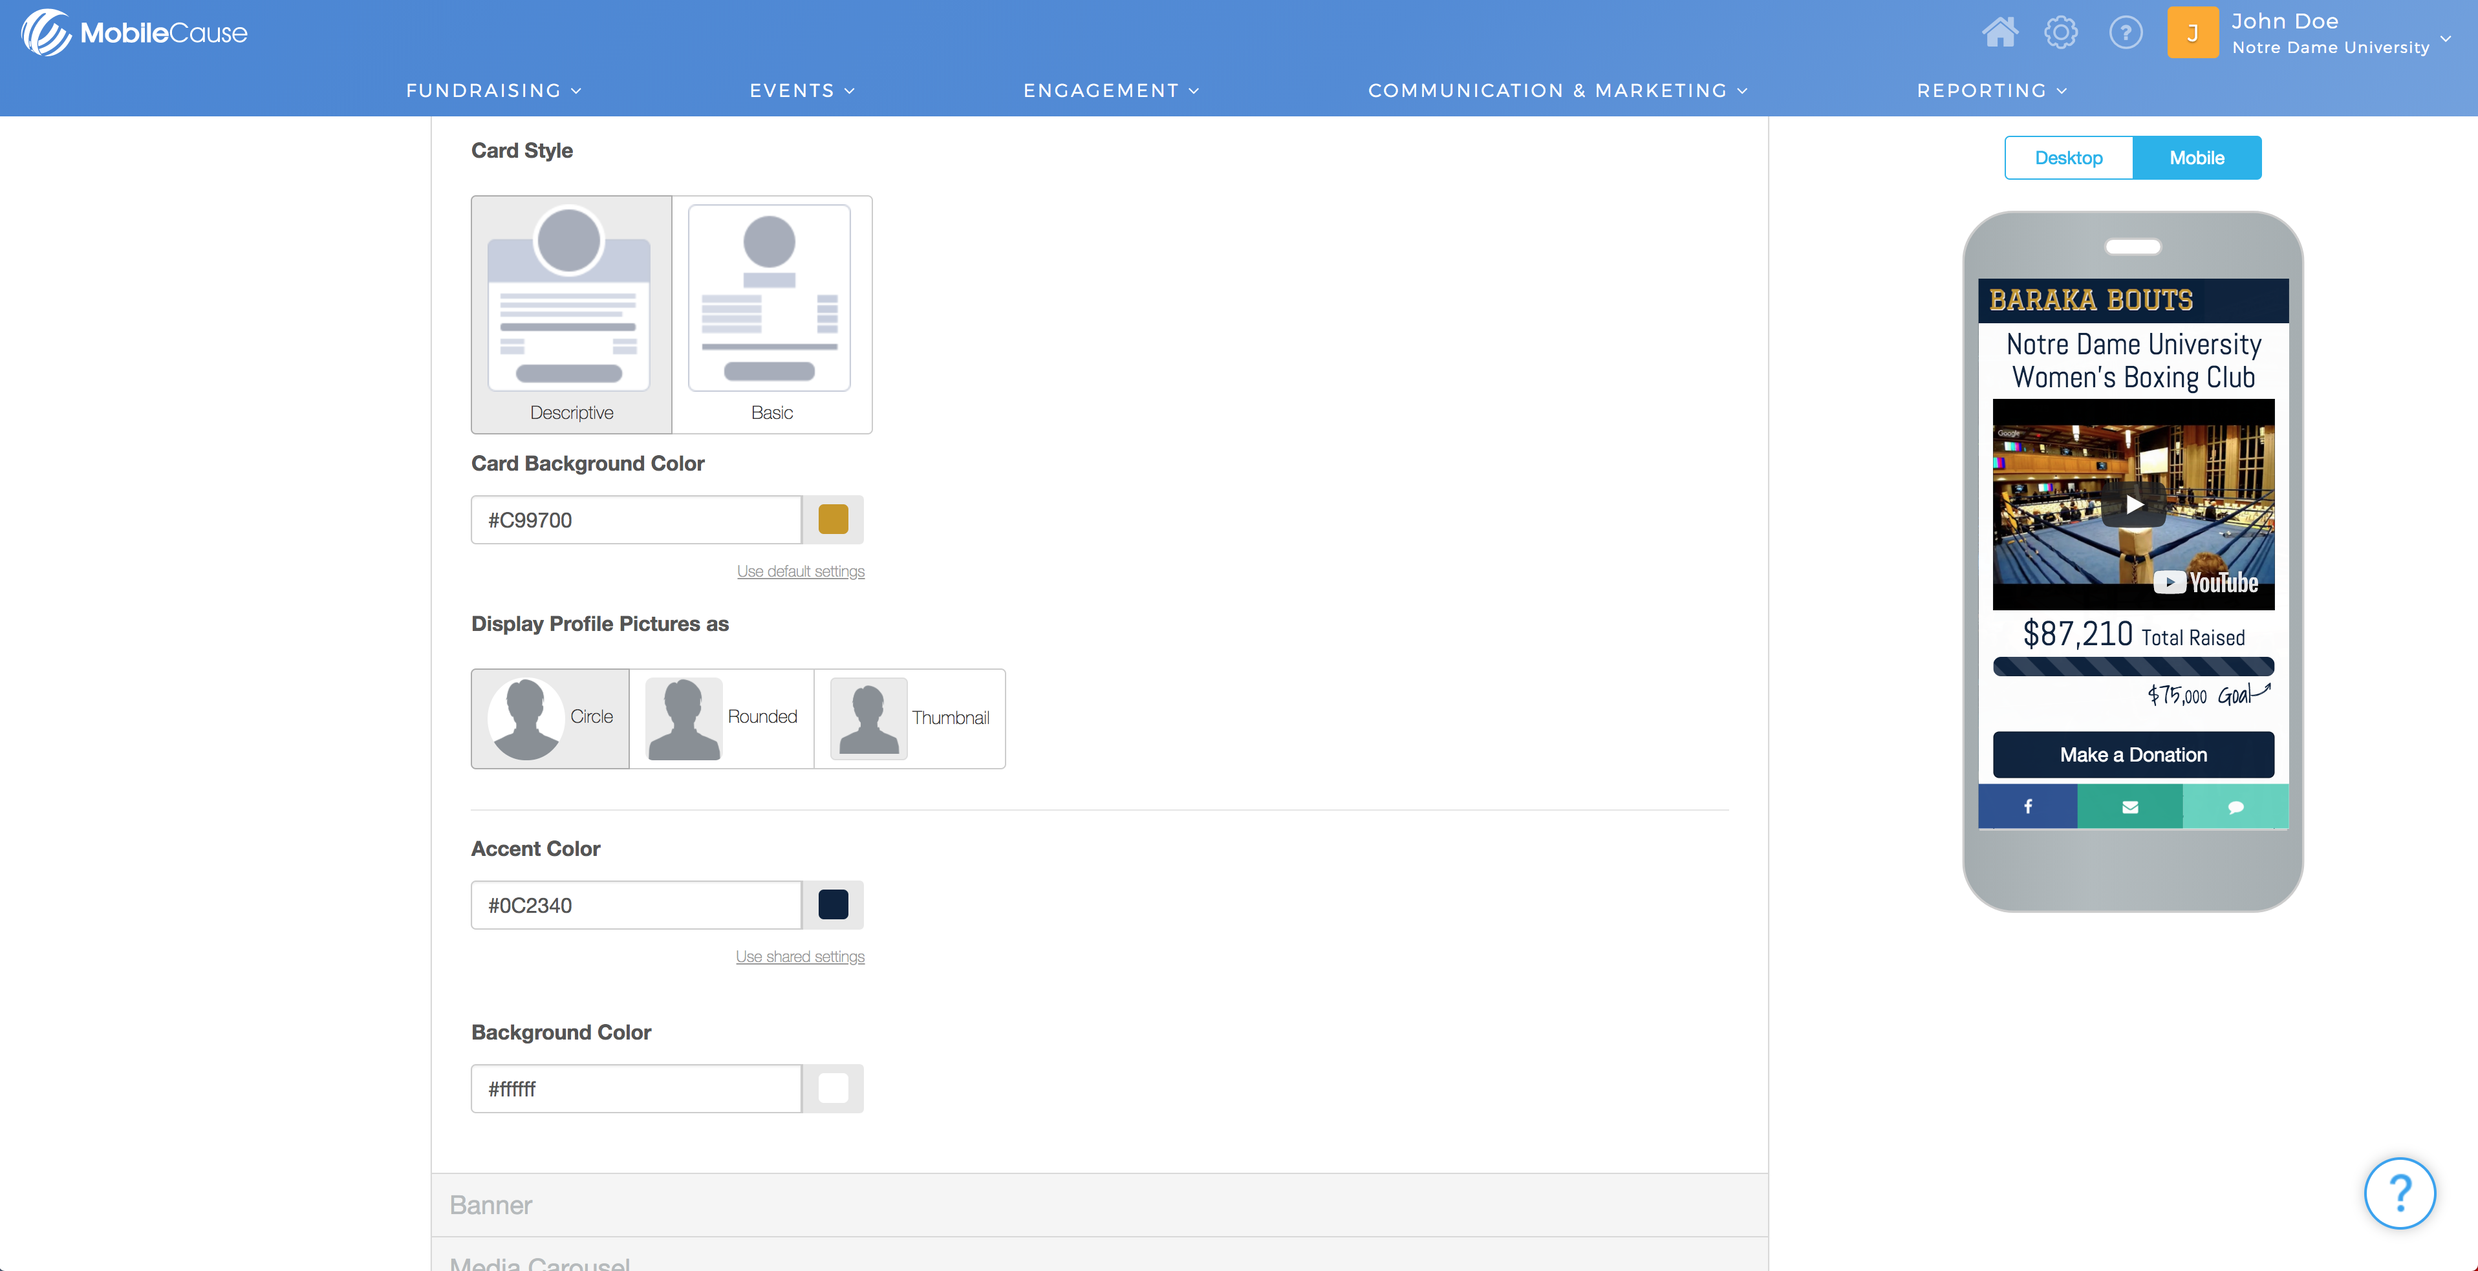The image size is (2478, 1271).
Task: Open settings gear icon in header
Action: point(2060,33)
